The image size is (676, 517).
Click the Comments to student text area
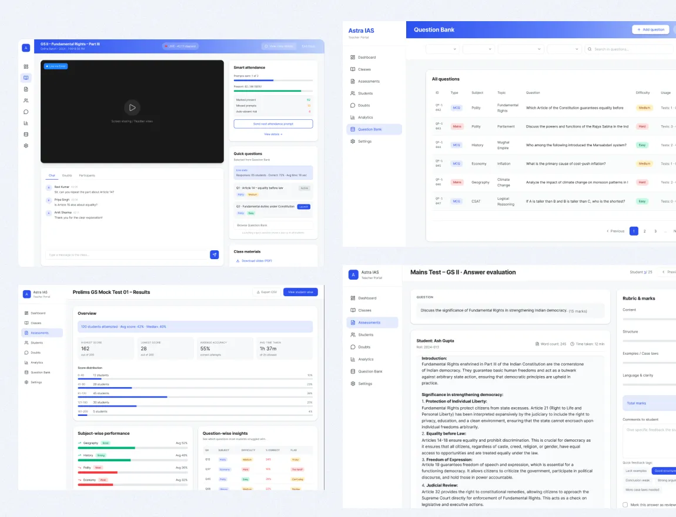[650, 441]
